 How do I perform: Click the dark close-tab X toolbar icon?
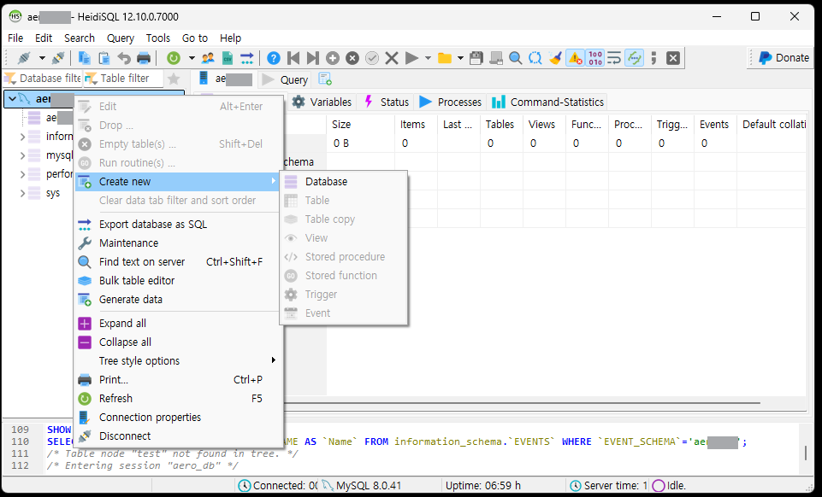[673, 58]
